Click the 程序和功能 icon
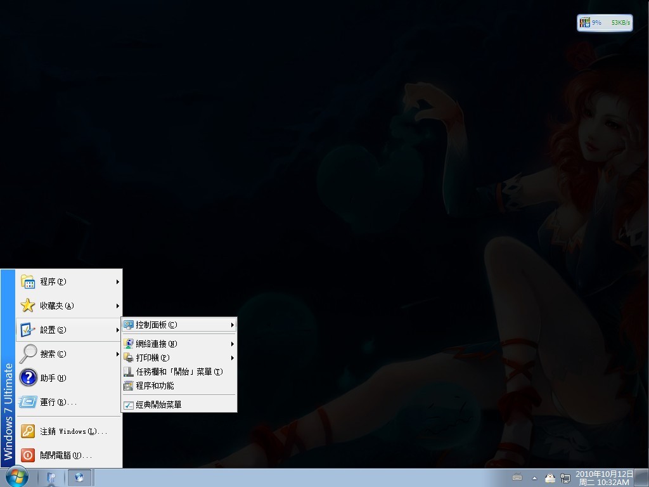Image resolution: width=649 pixels, height=487 pixels. click(x=128, y=386)
